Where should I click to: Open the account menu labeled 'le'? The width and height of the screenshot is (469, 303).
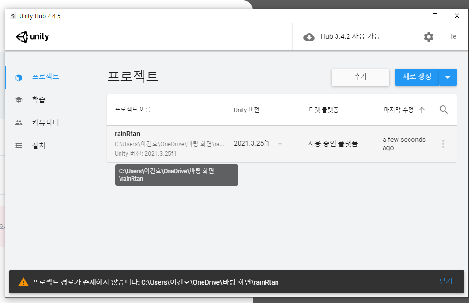coord(454,36)
